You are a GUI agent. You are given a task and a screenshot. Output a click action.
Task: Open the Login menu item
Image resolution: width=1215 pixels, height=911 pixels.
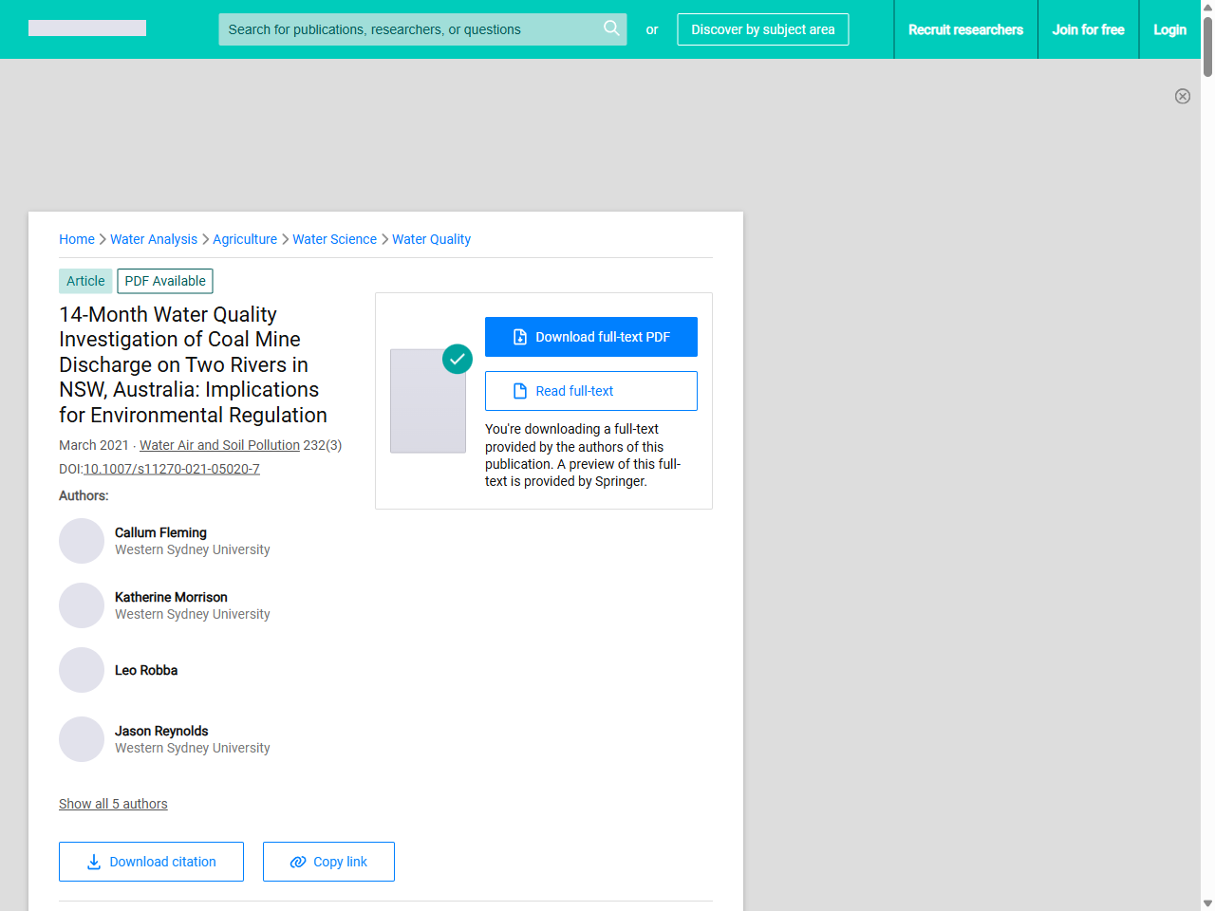1169,29
